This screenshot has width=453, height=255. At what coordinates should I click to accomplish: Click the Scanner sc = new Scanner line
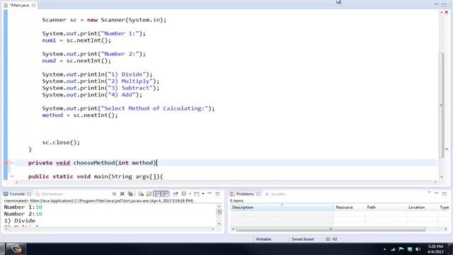tap(104, 20)
